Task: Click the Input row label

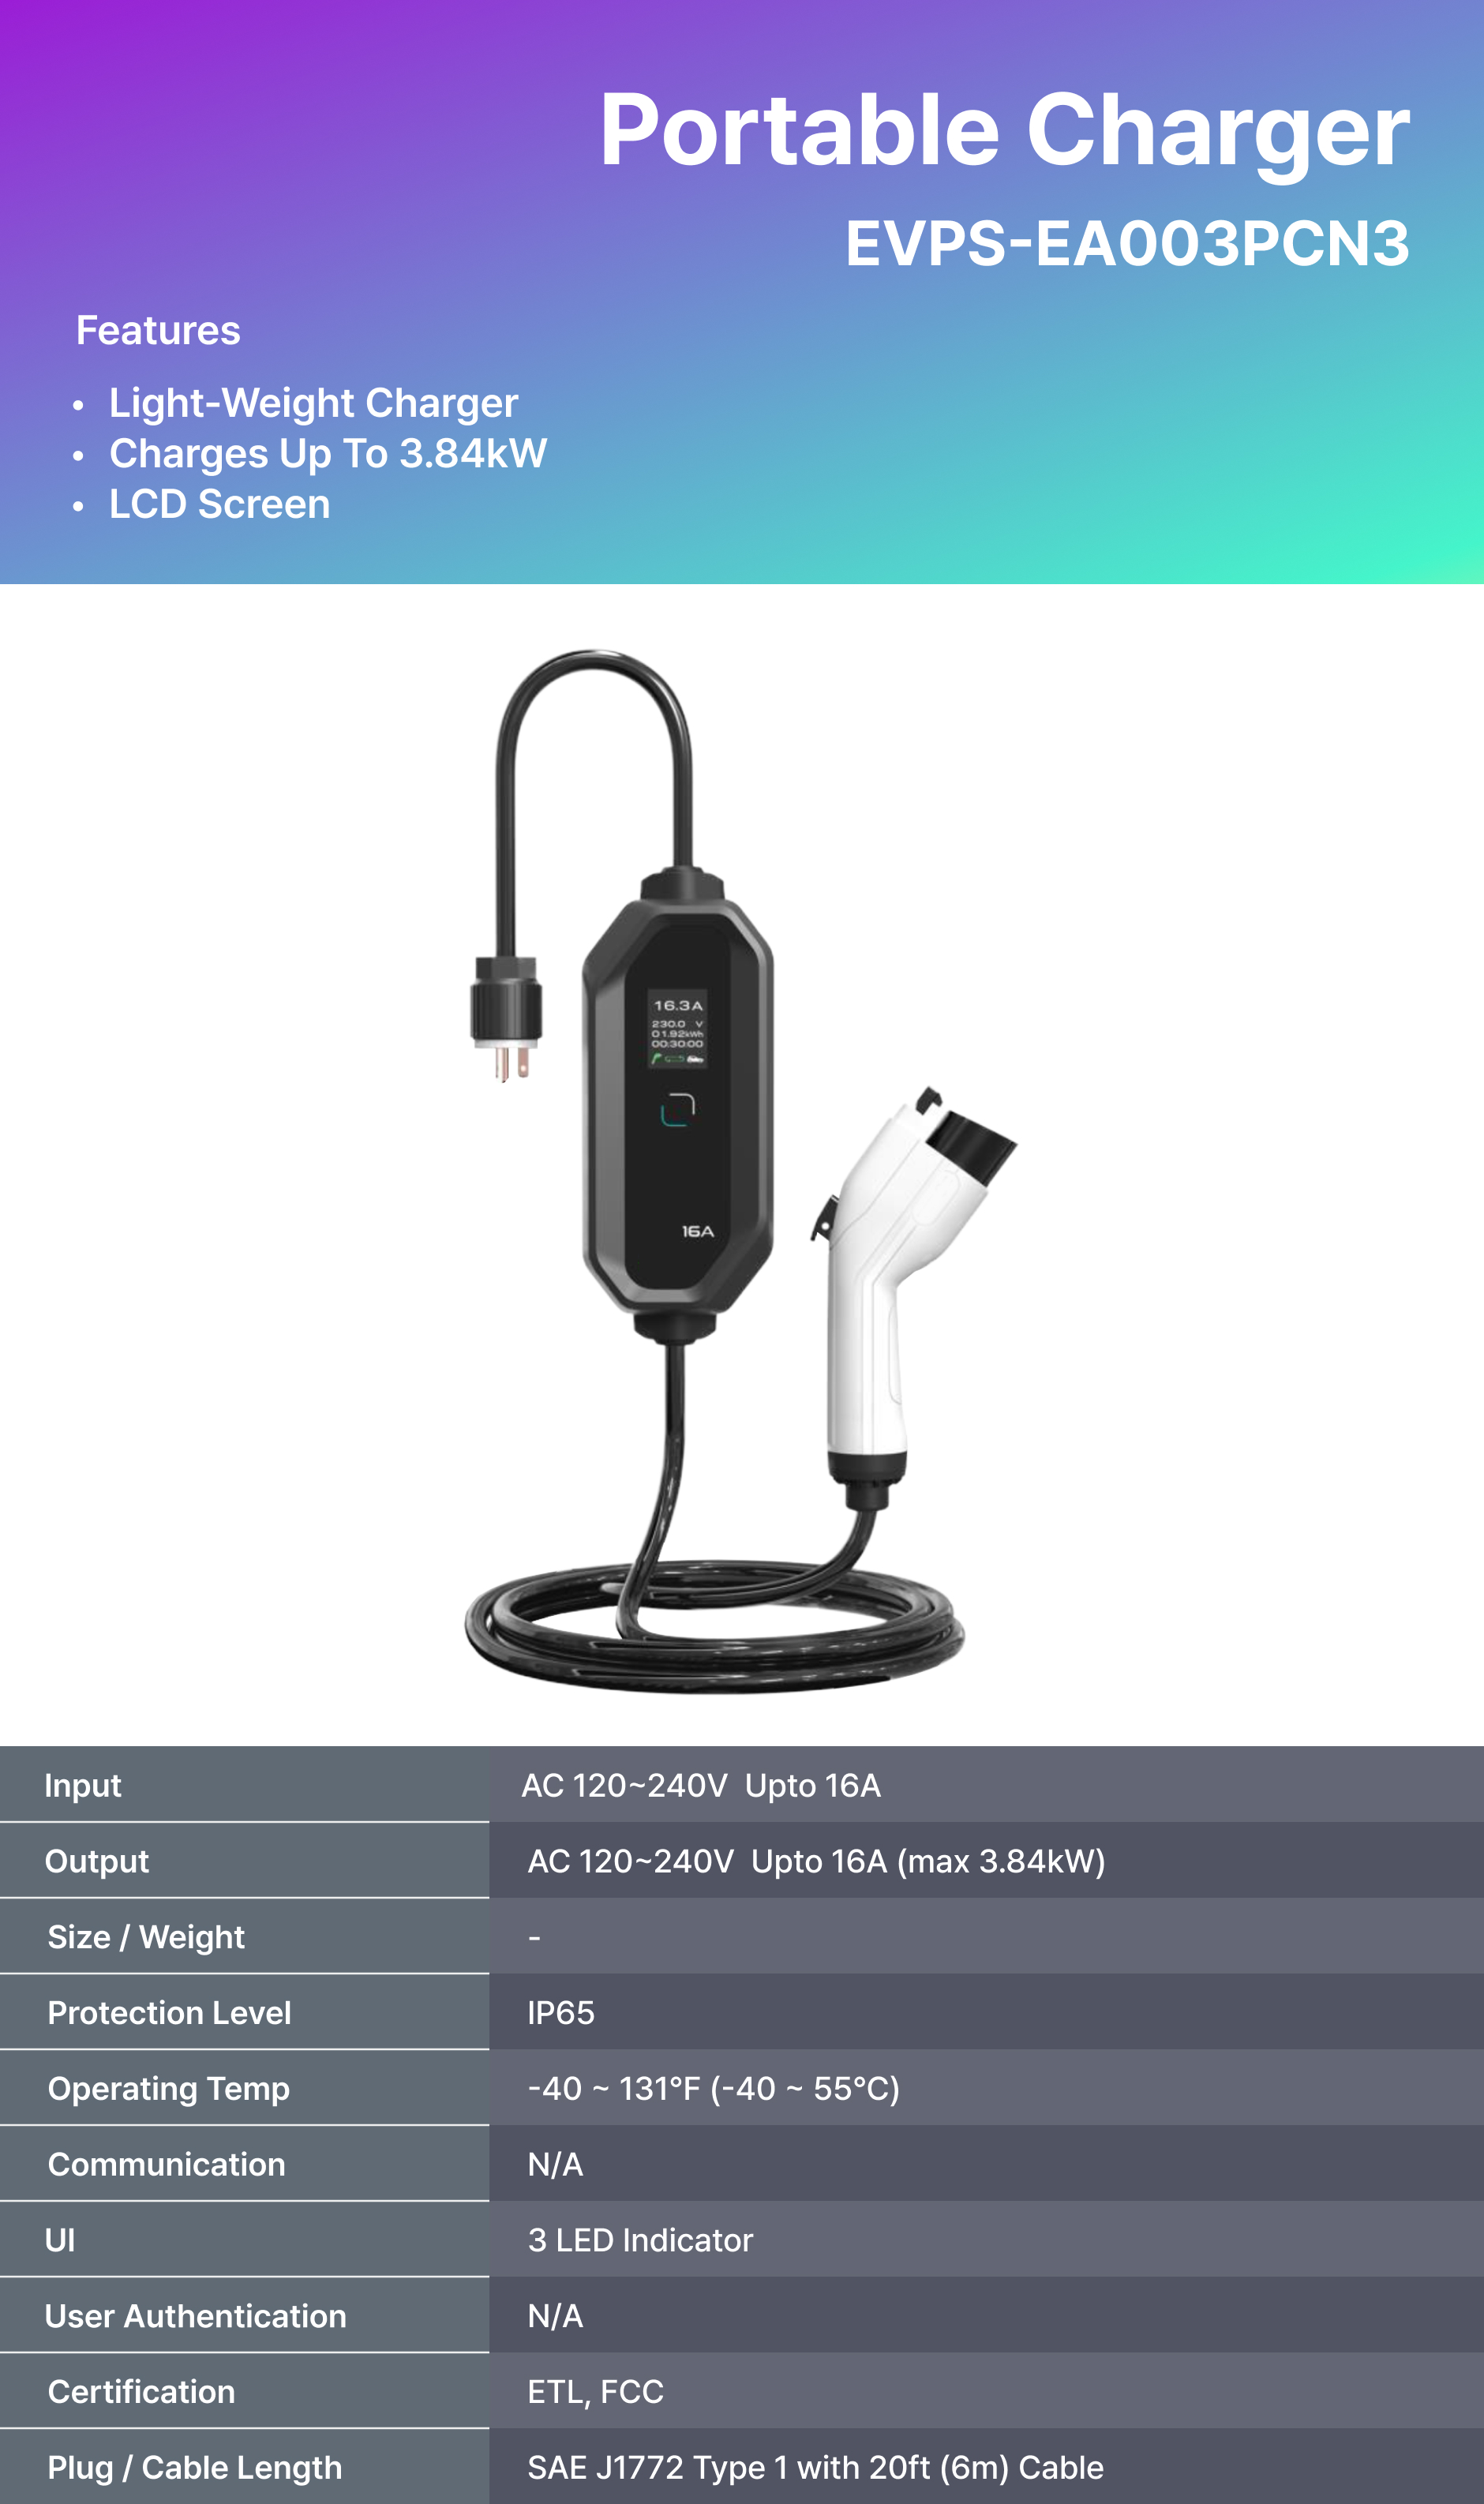Action: coord(83,1785)
